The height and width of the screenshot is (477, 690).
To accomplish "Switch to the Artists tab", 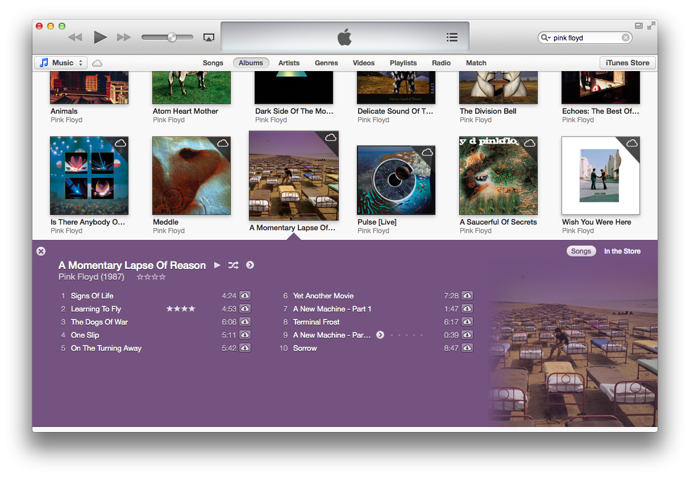I will pyautogui.click(x=289, y=63).
